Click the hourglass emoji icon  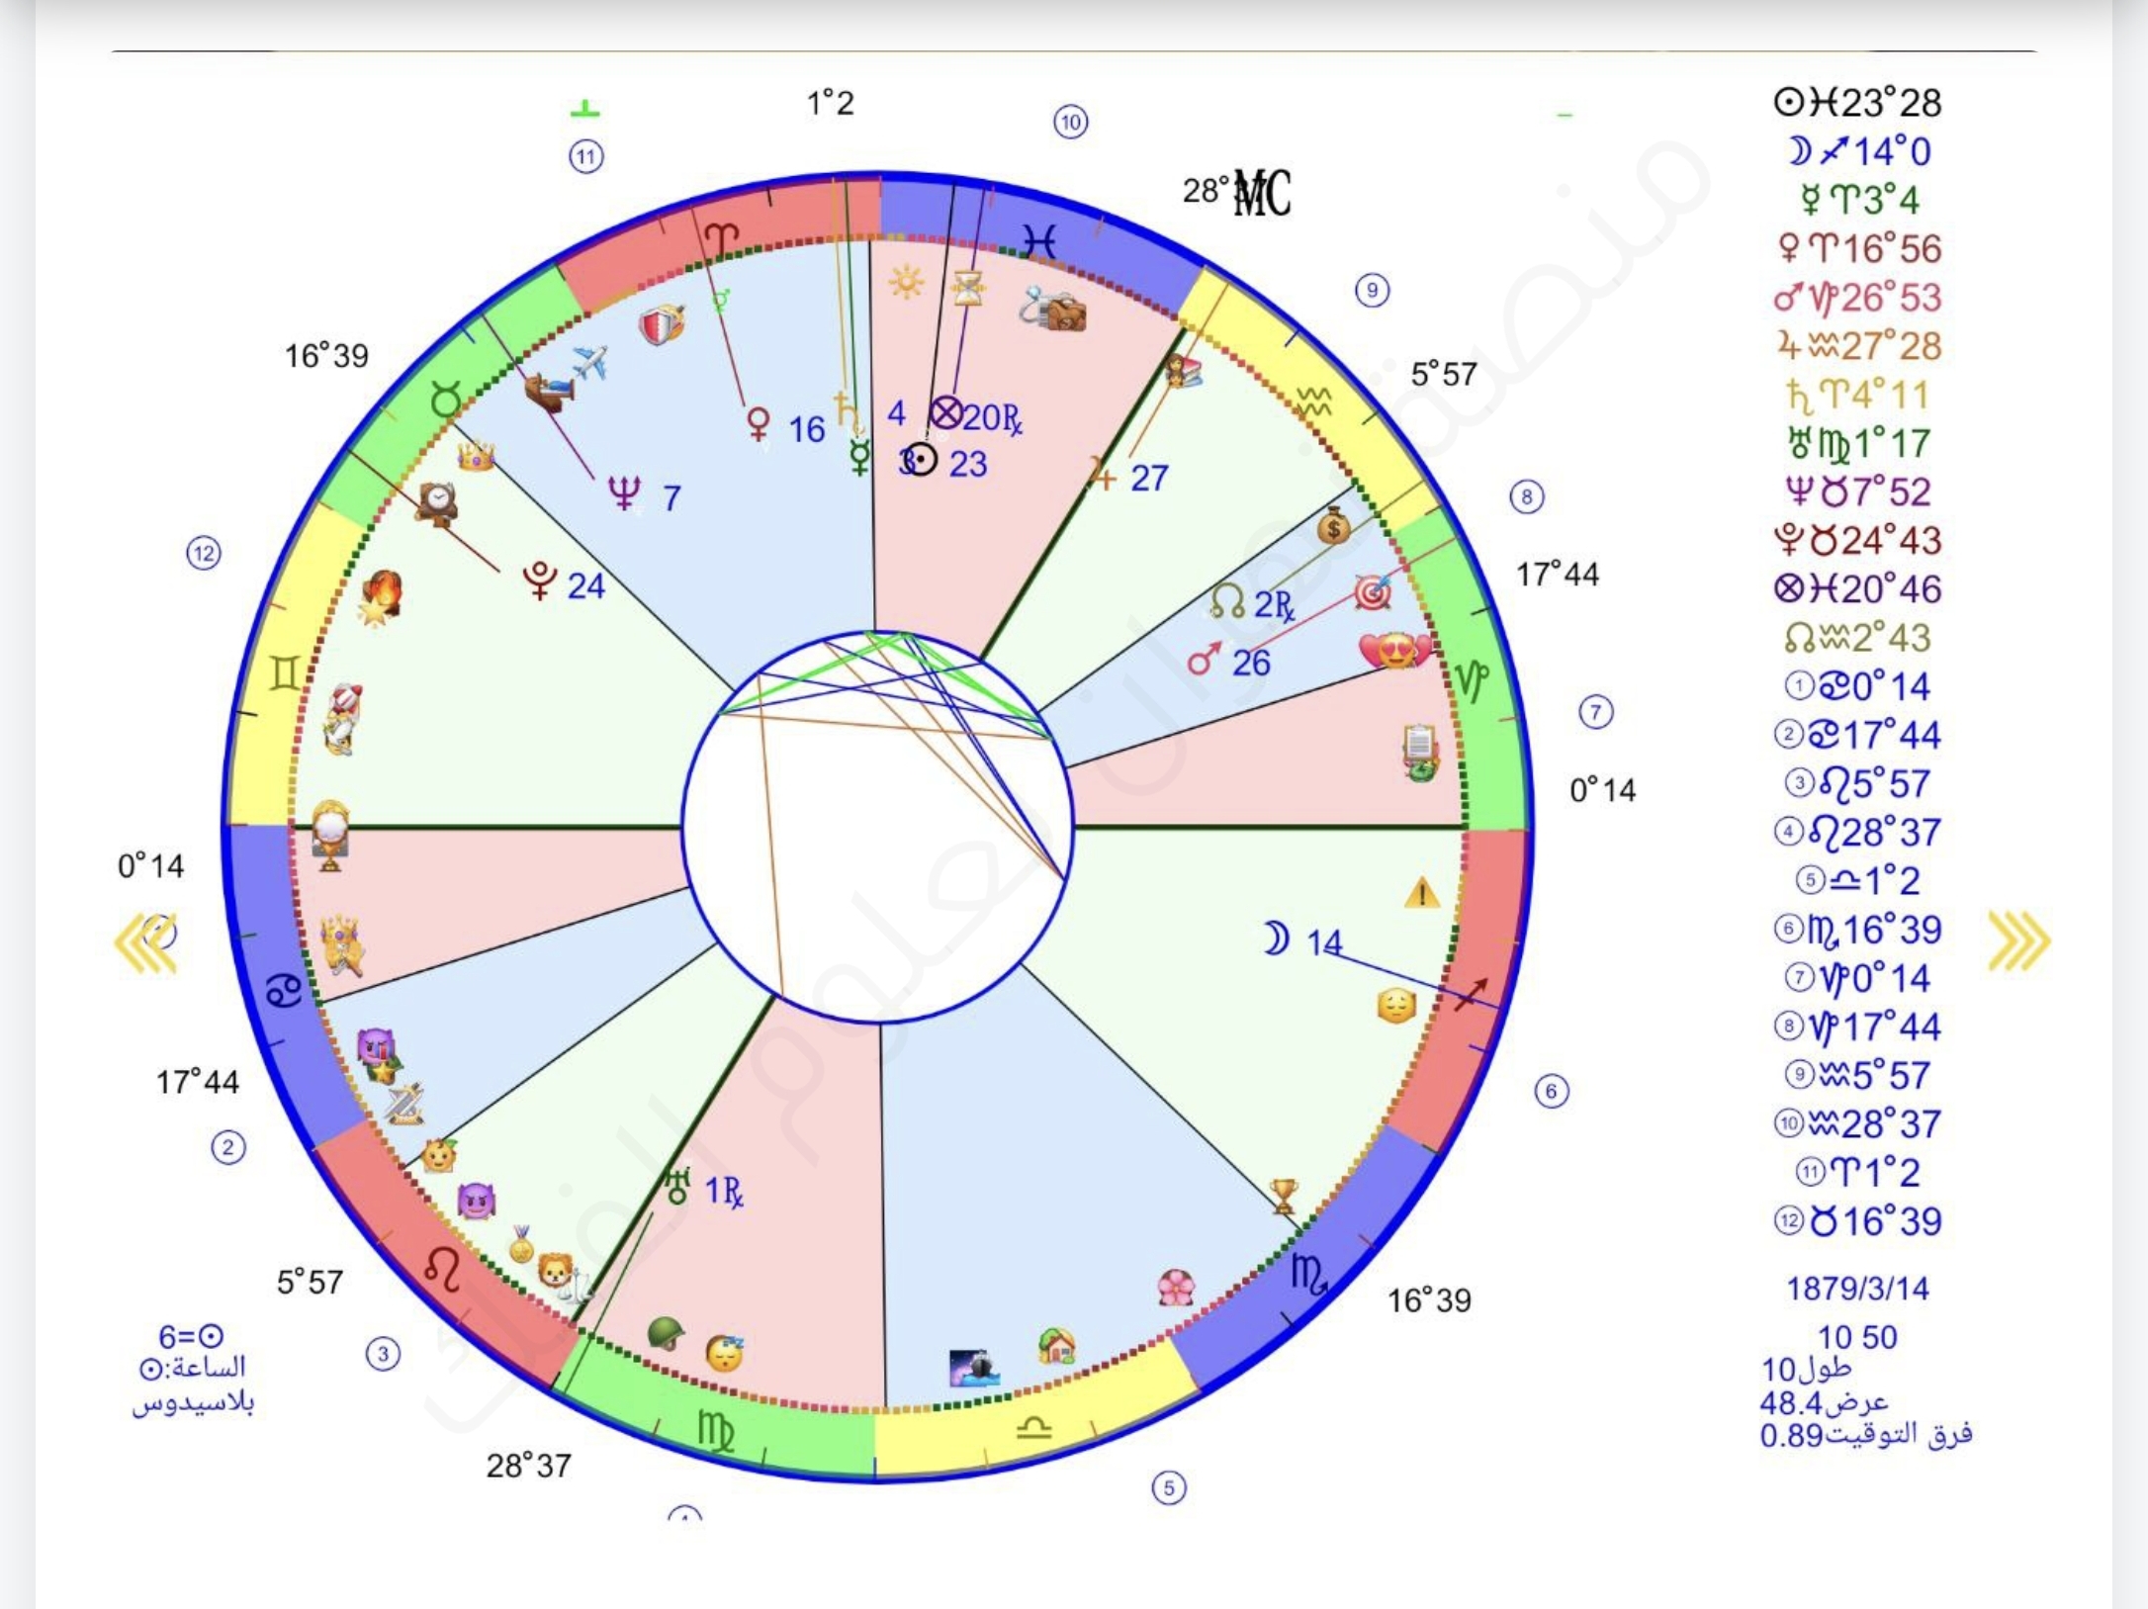967,287
